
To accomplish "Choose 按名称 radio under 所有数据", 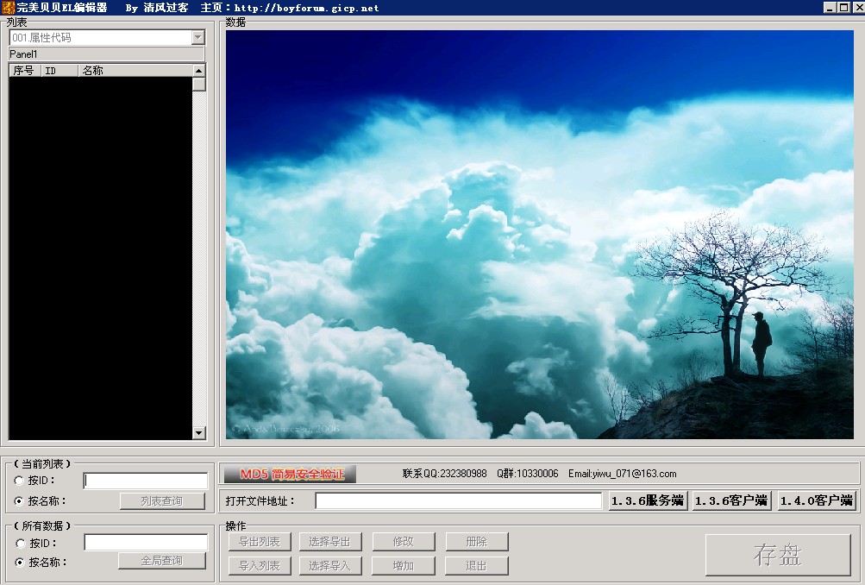I will [21, 563].
